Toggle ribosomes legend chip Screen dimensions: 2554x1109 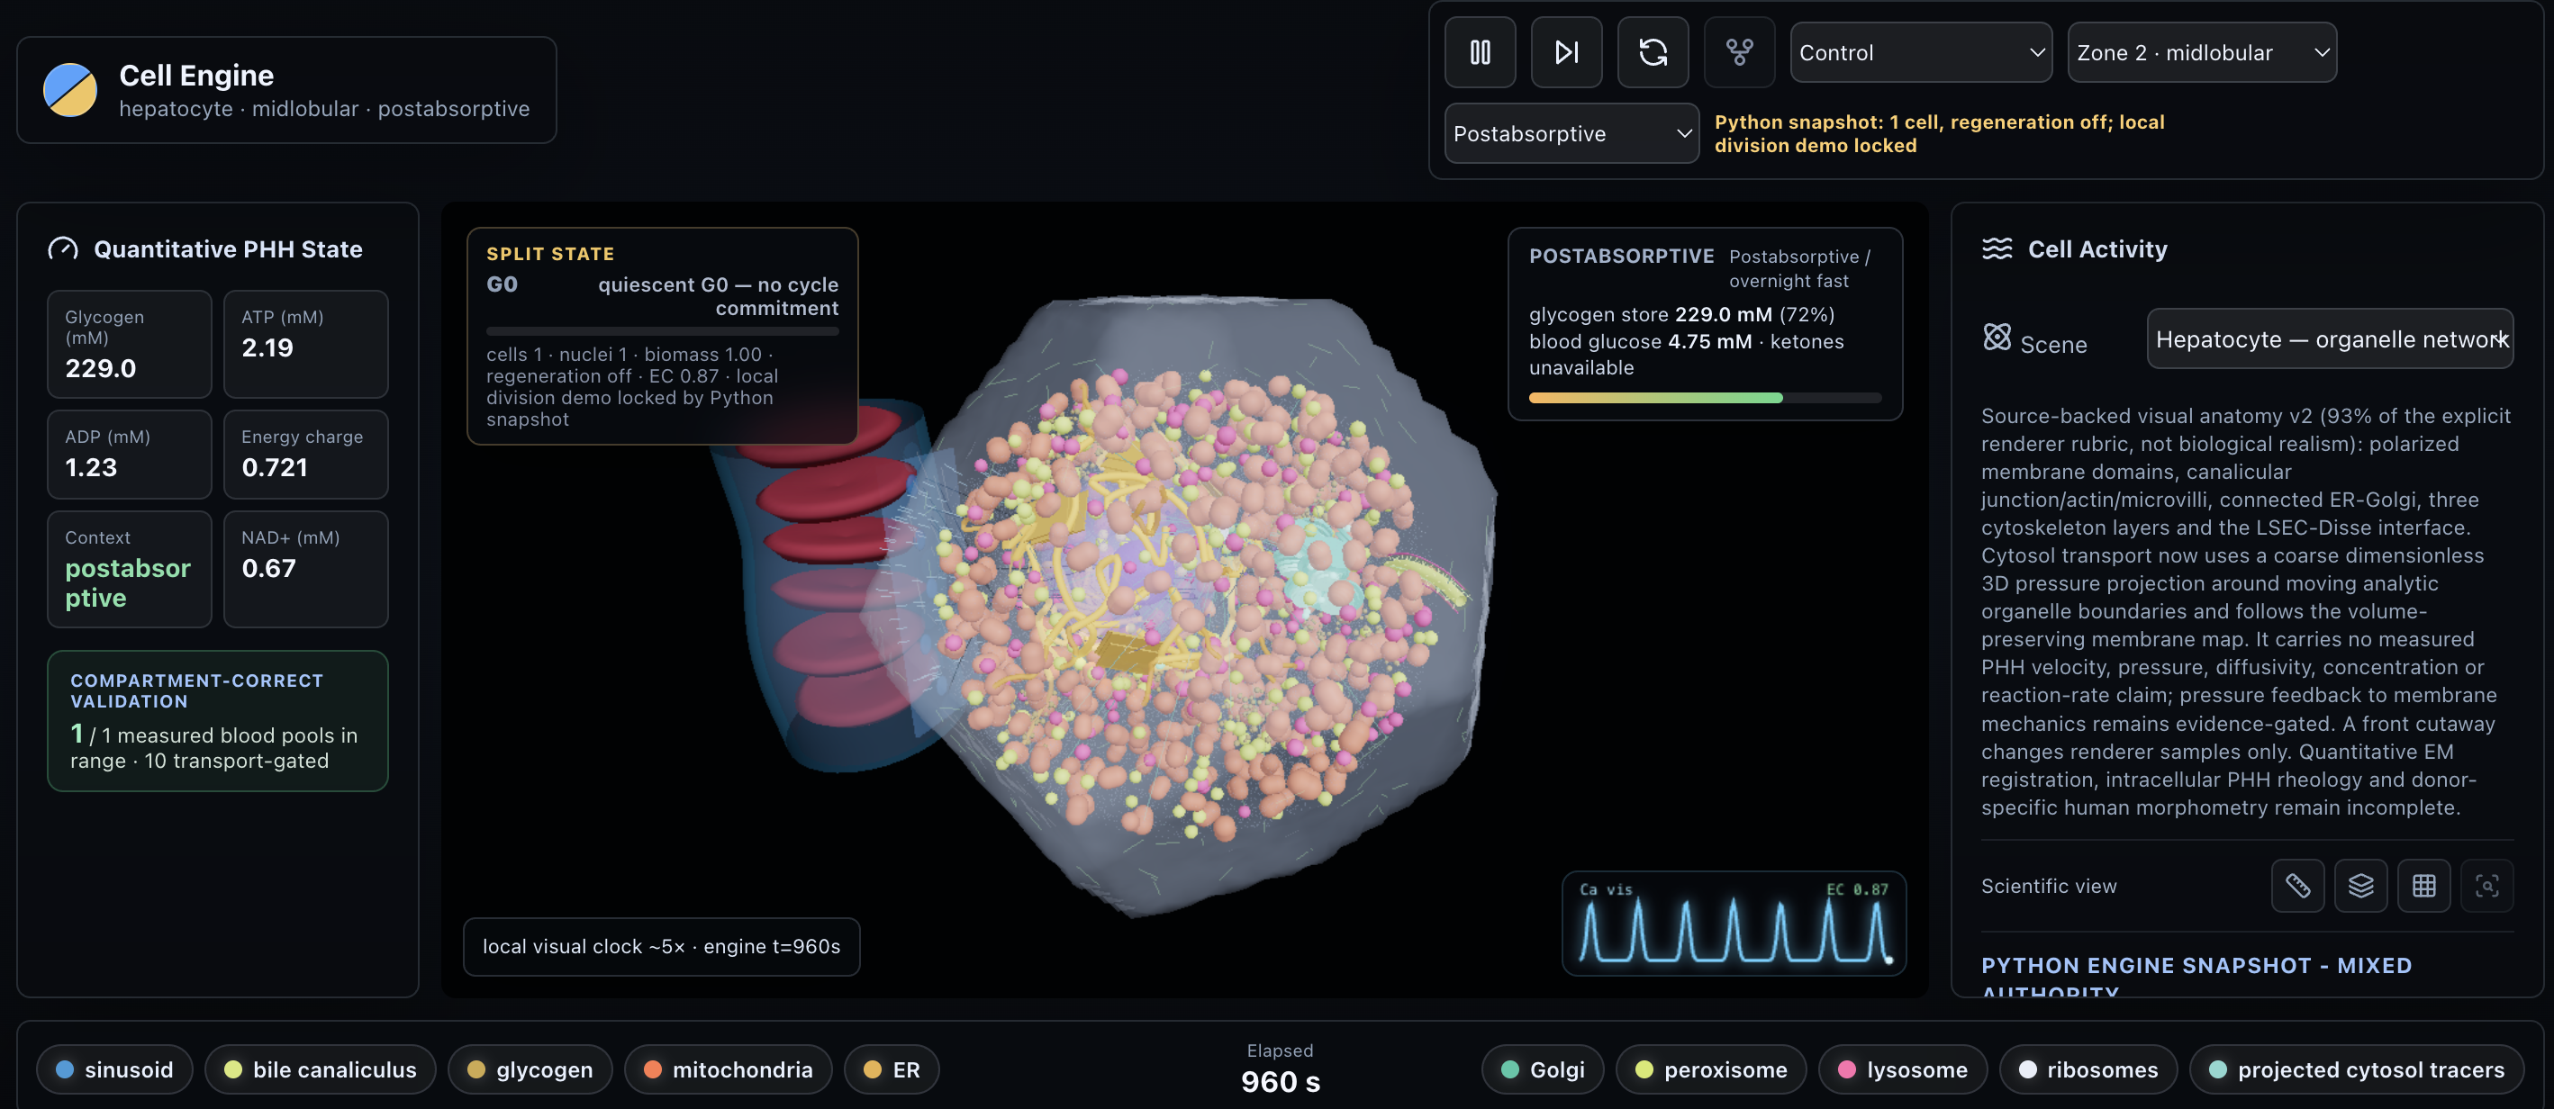pos(2088,1069)
